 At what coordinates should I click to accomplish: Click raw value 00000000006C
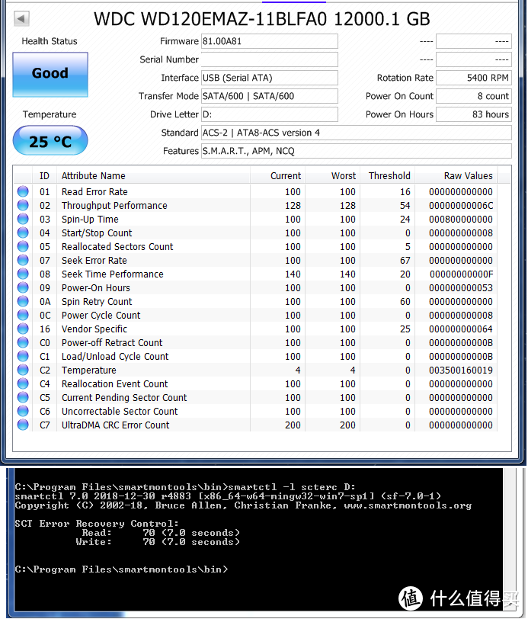point(461,206)
